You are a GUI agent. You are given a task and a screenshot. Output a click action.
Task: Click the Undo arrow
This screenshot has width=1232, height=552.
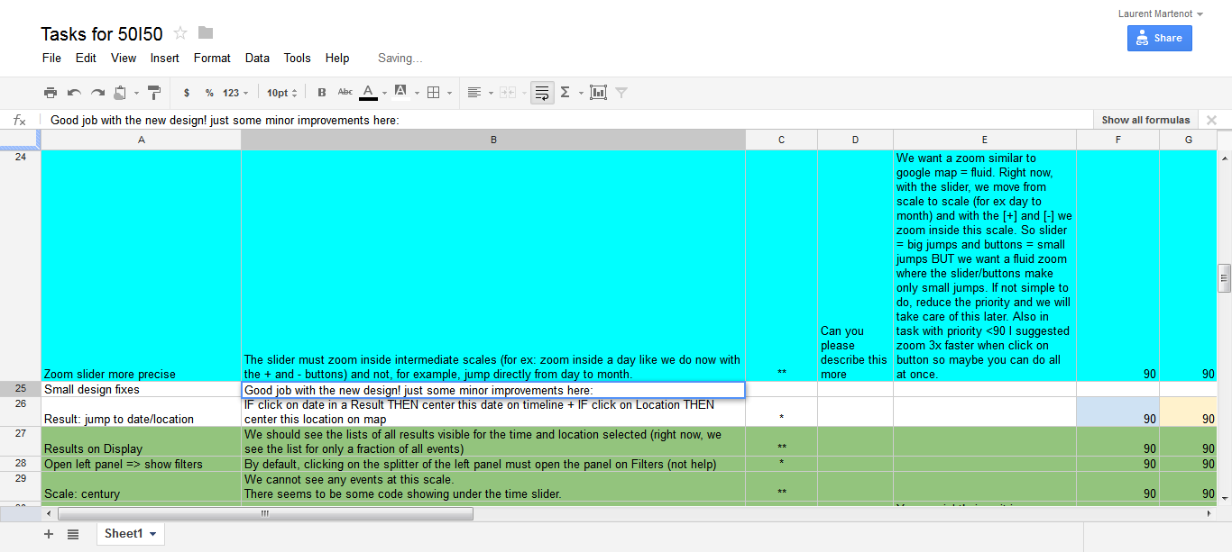[x=74, y=93]
